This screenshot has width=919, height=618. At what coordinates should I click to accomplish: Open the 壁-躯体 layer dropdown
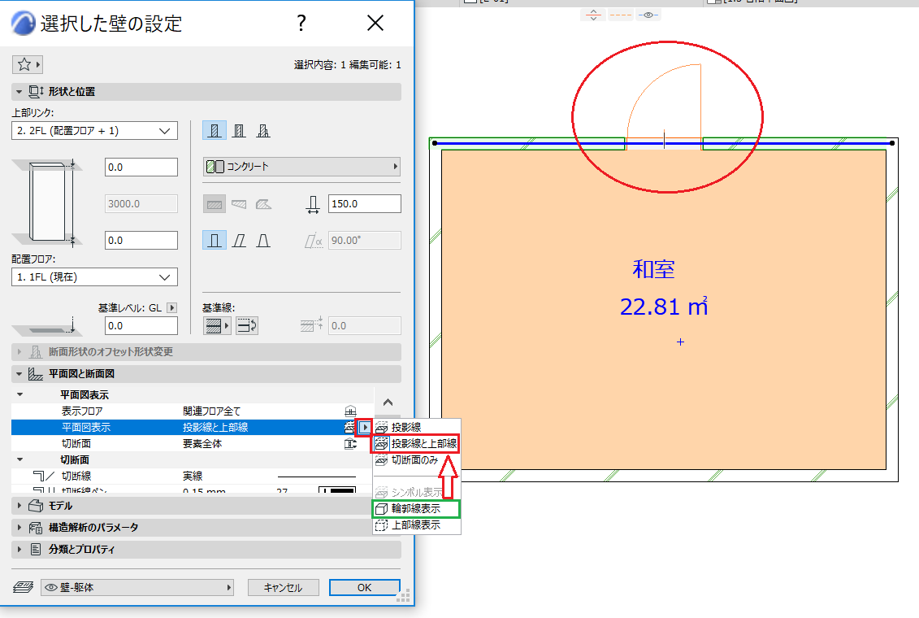click(137, 588)
